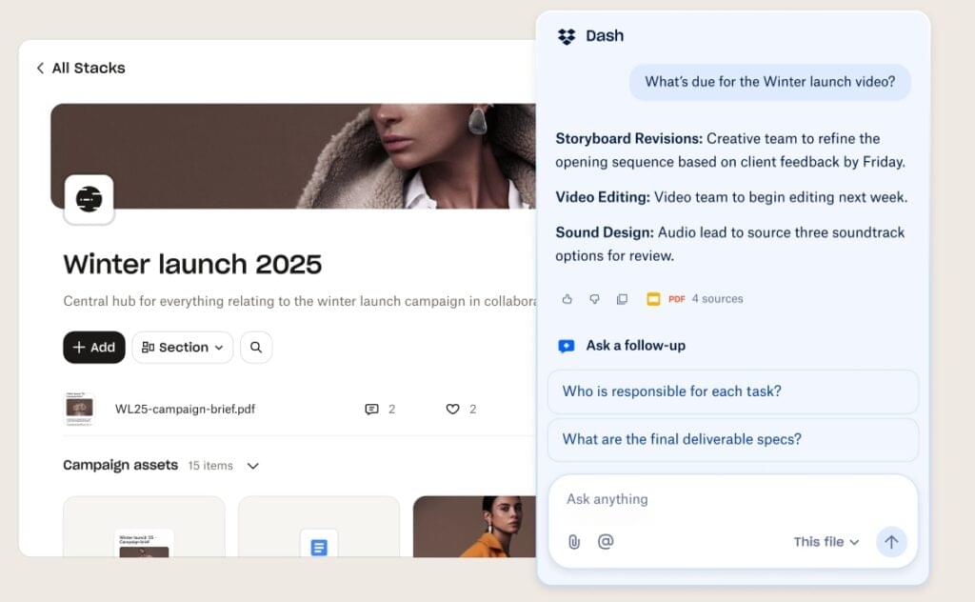This screenshot has height=602, width=975.
Task: Click the Add button
Action: coord(94,347)
